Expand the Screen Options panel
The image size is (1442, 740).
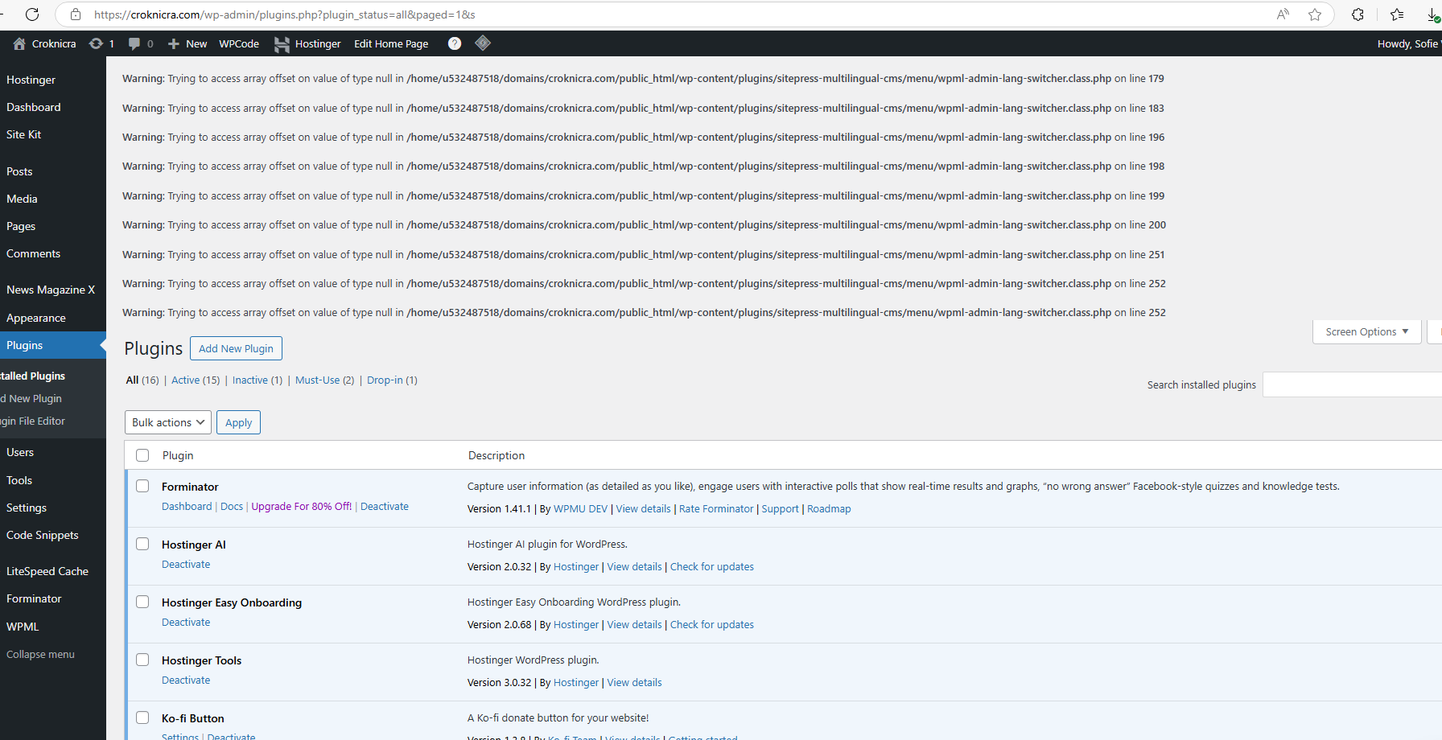pyautogui.click(x=1367, y=331)
